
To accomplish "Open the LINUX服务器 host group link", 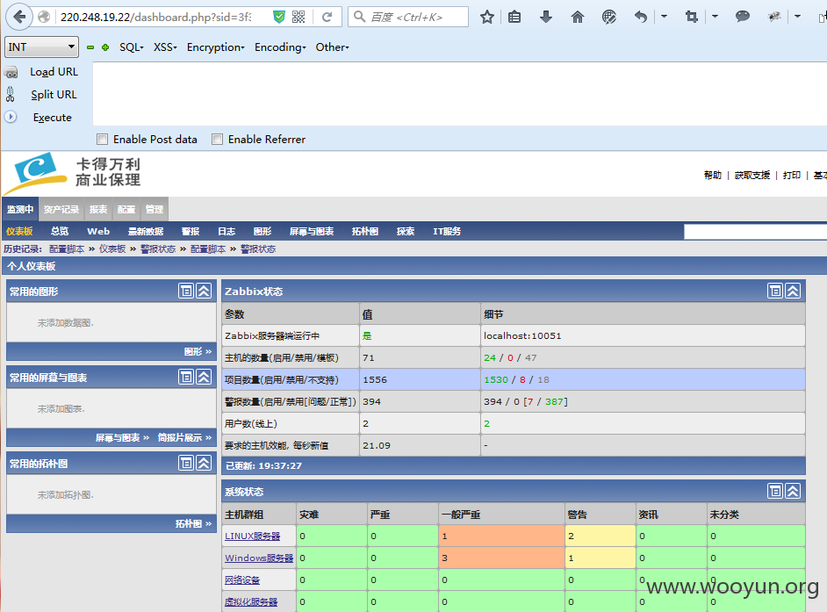I will point(252,536).
